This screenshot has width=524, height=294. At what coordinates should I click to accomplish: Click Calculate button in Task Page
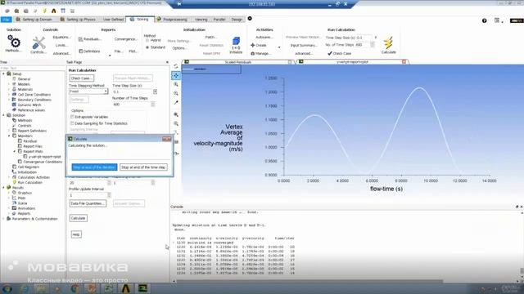point(79,218)
